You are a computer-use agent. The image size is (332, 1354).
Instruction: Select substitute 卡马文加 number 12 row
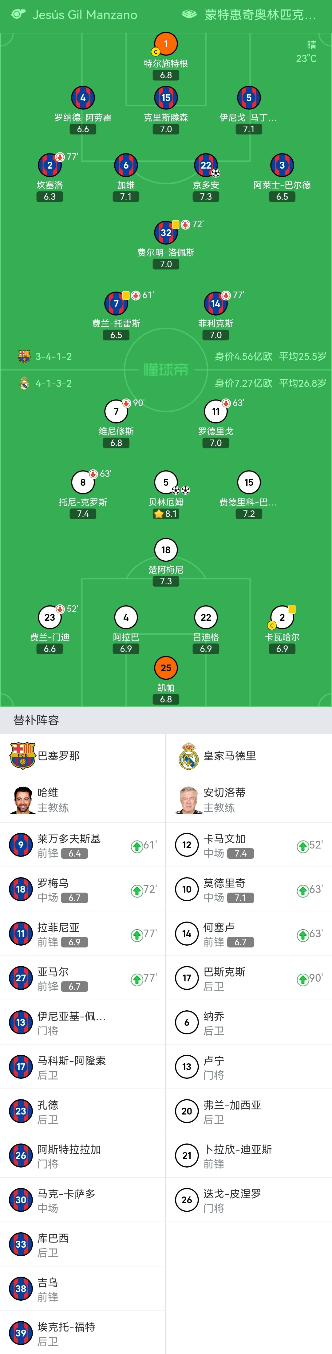249,845
